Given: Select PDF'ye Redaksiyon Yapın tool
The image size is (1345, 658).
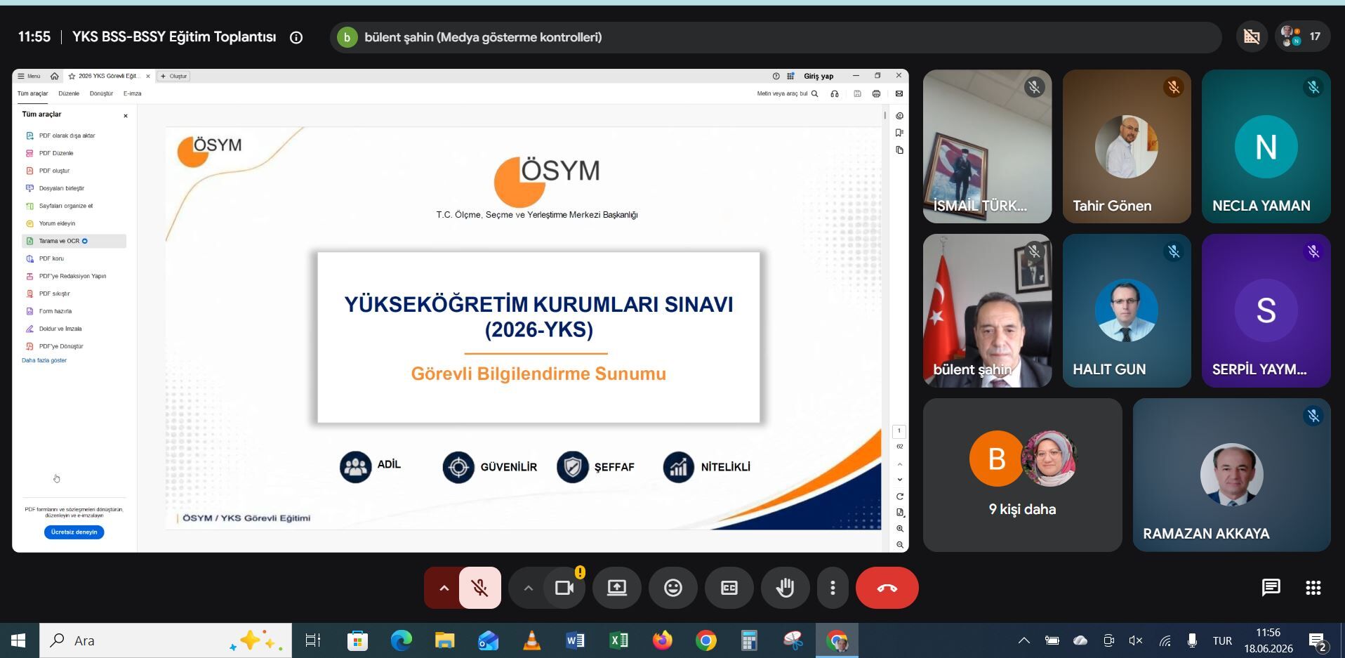Looking at the screenshot, I should pyautogui.click(x=74, y=276).
